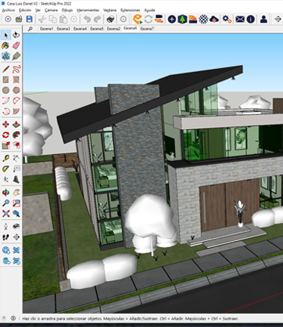The image size is (283, 327).
Task: Pick the Rotated Rectangle tool
Action: coord(16,80)
